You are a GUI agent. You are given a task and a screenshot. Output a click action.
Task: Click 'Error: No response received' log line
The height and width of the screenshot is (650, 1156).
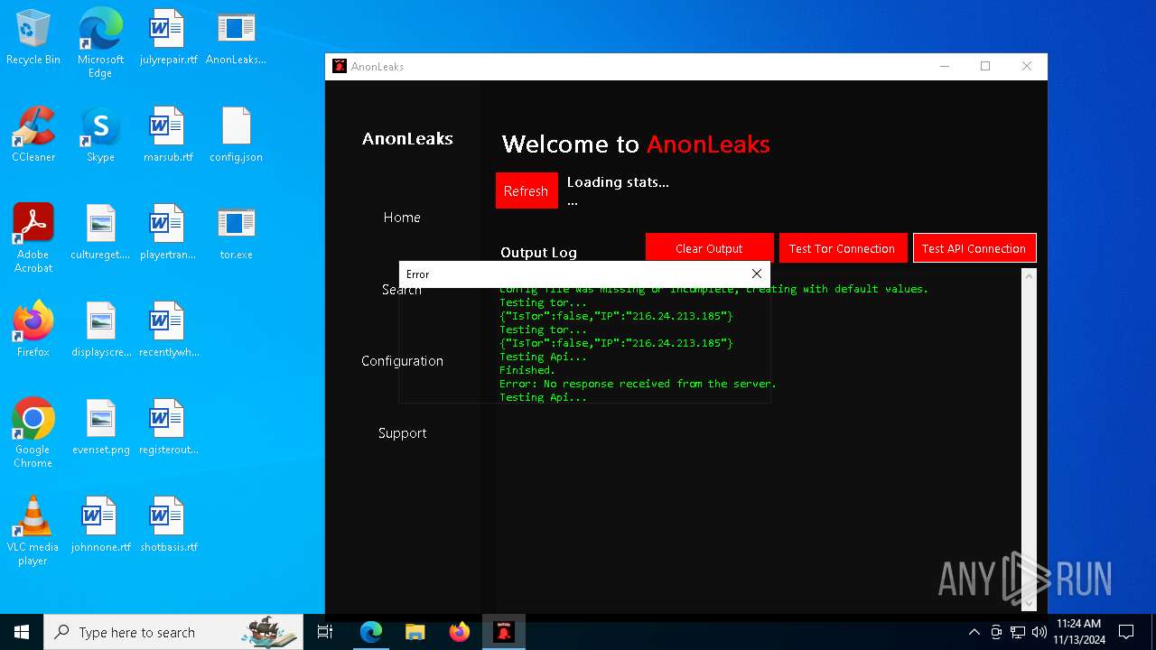pyautogui.click(x=638, y=384)
